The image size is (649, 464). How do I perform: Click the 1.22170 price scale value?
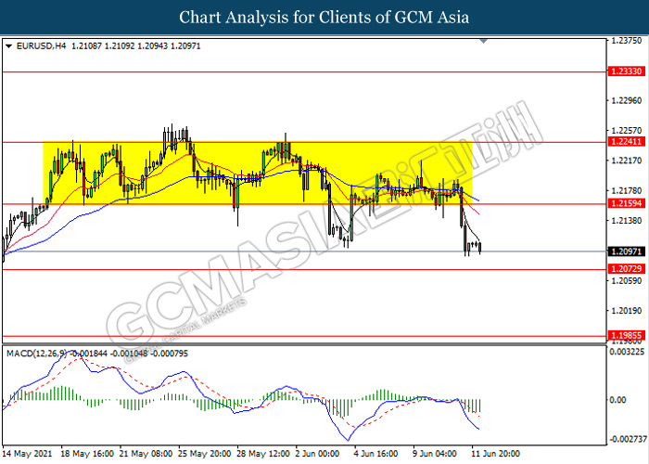(626, 161)
